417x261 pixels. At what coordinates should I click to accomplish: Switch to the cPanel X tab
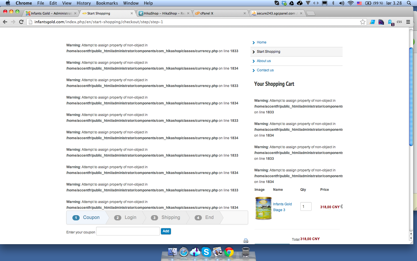coord(220,13)
